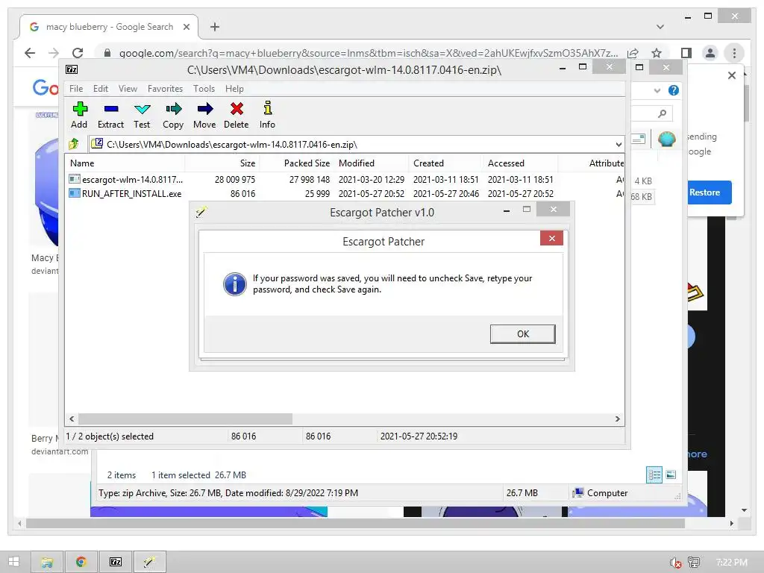
Task: Click the 7-Zip address path field
Action: pos(356,144)
